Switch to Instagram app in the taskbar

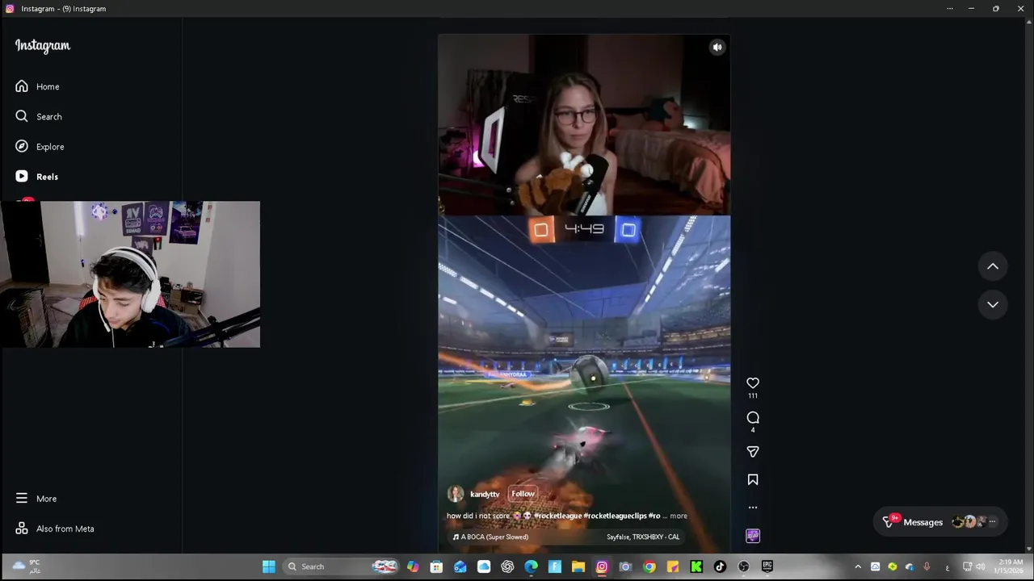click(602, 566)
